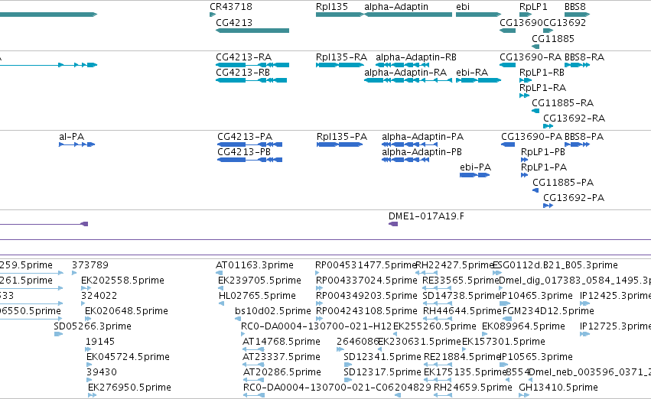Click transcript CG13692-RA
Viewport: 651px width, 399px height.
(x=575, y=118)
